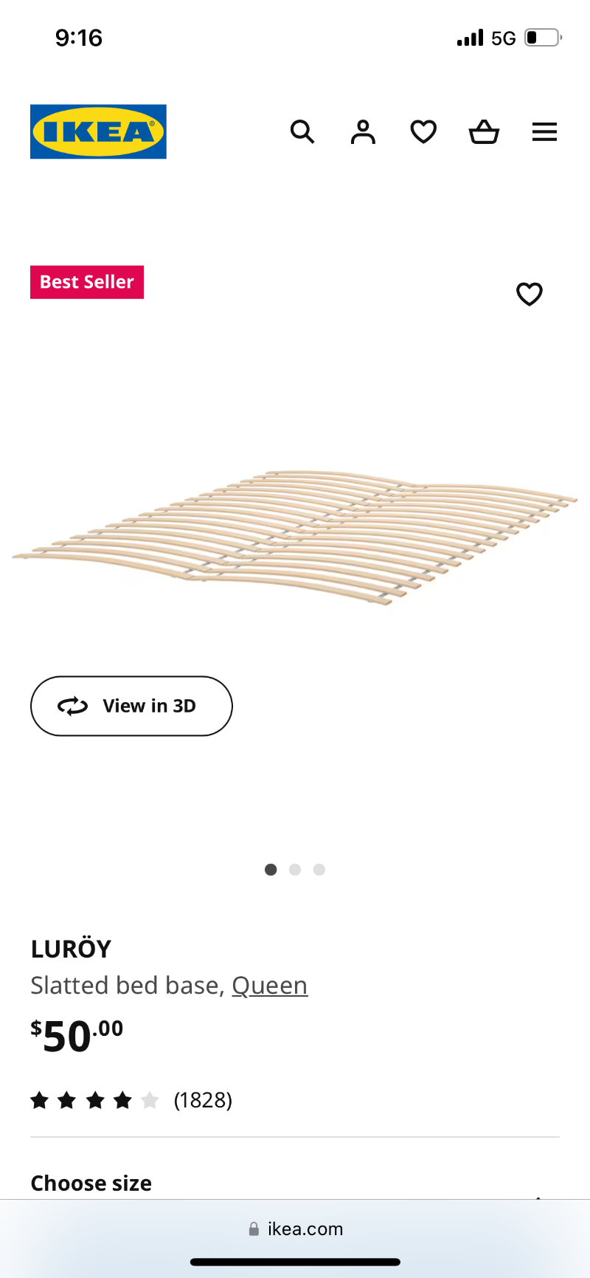Open the search magnifier icon

pyautogui.click(x=302, y=132)
